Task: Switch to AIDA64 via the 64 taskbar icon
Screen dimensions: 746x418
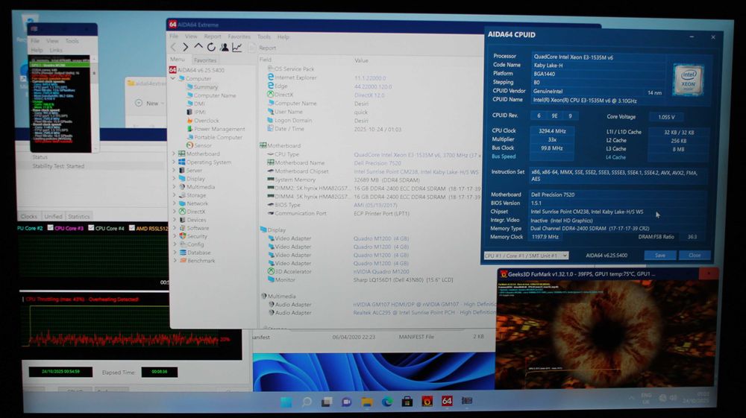Action: tap(447, 401)
